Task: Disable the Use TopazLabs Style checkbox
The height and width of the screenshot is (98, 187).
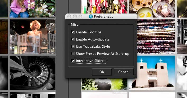Action: point(73,46)
